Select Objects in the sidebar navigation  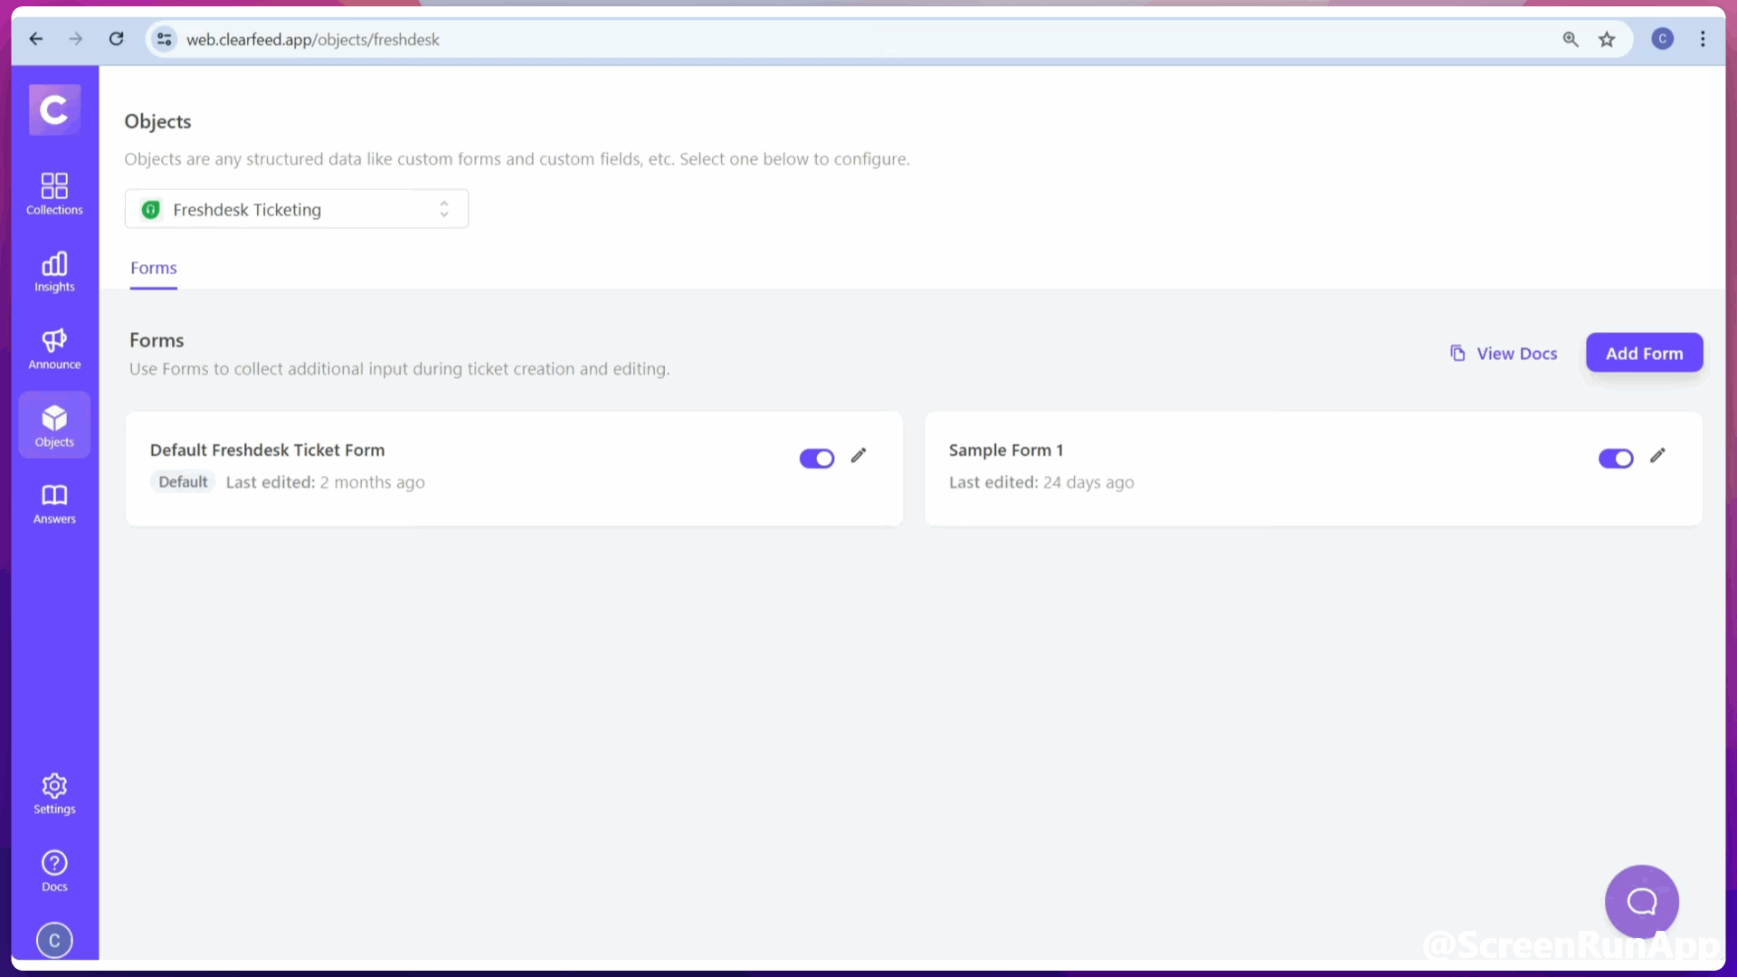coord(54,425)
